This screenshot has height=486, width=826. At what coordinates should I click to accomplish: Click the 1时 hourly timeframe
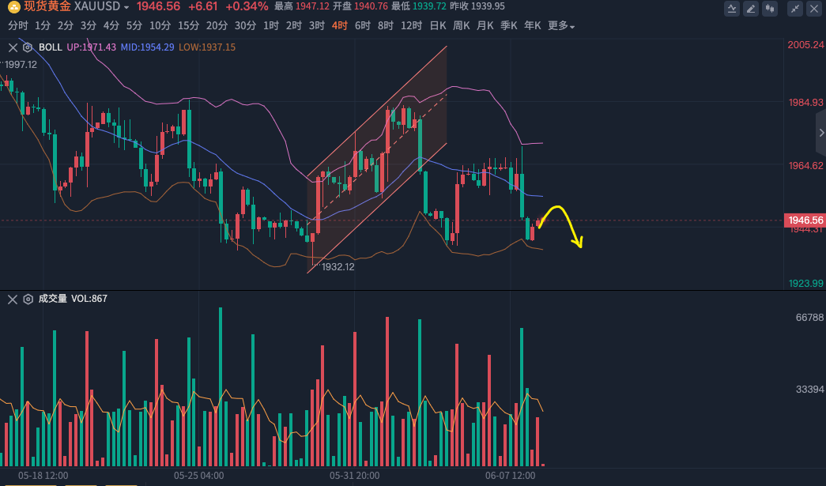coord(271,25)
